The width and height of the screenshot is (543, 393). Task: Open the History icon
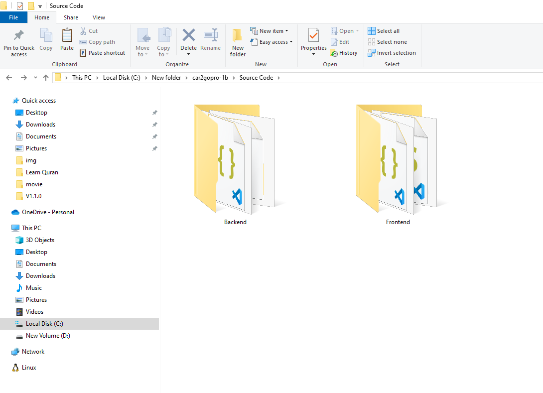click(x=334, y=53)
